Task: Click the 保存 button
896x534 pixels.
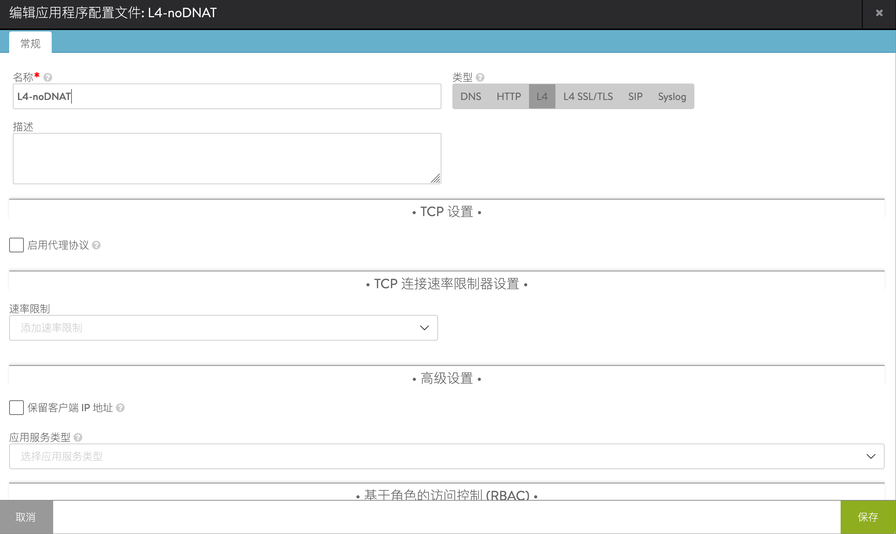Action: (x=868, y=517)
